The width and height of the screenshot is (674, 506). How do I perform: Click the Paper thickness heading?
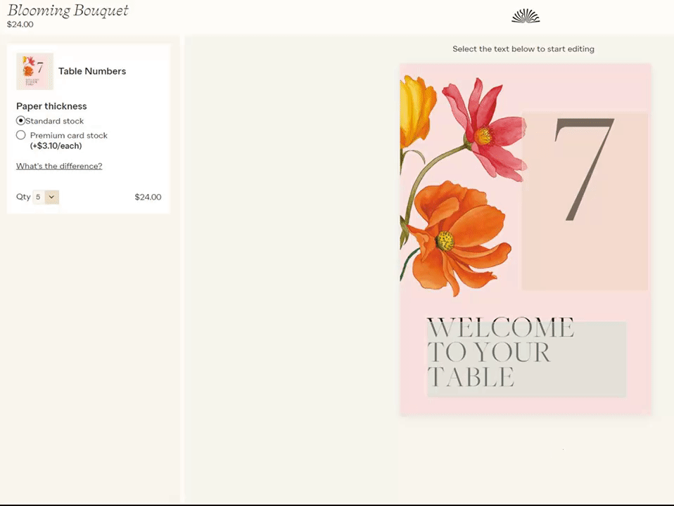click(x=51, y=106)
